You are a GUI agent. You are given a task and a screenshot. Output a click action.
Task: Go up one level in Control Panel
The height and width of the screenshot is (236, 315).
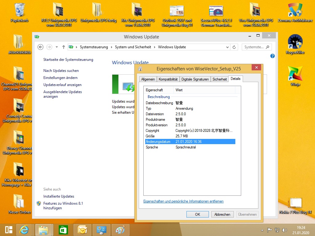click(x=63, y=47)
